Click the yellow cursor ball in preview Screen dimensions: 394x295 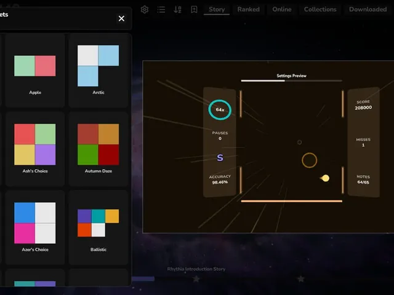coord(326,178)
